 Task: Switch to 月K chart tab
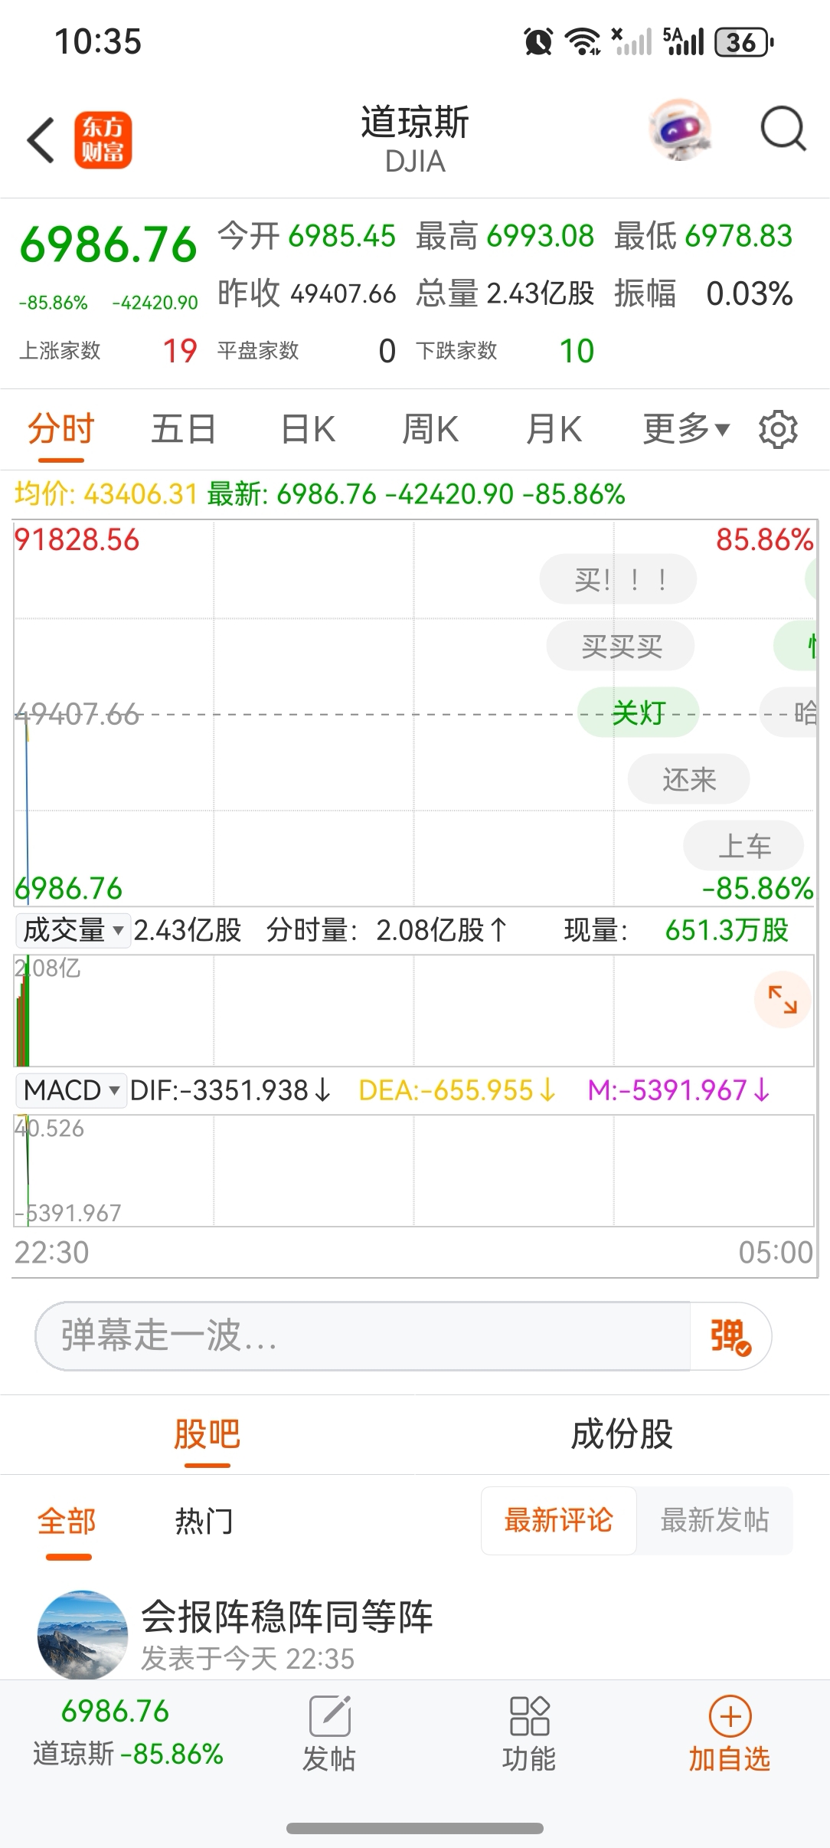[x=554, y=429]
